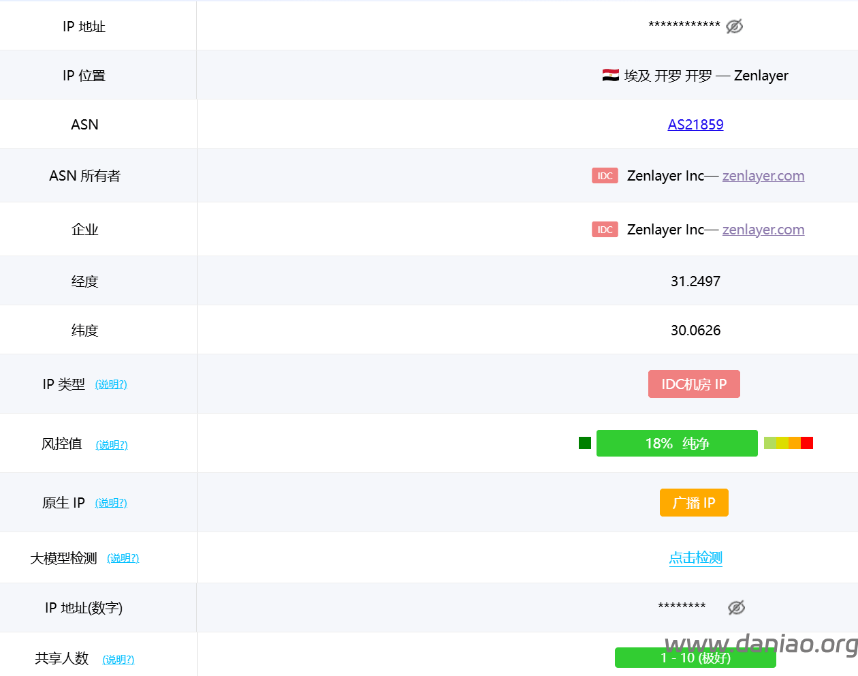Screen dimensions: 858x676
Task: Click IDC badge in ASN 所有者 row
Action: [x=605, y=176]
